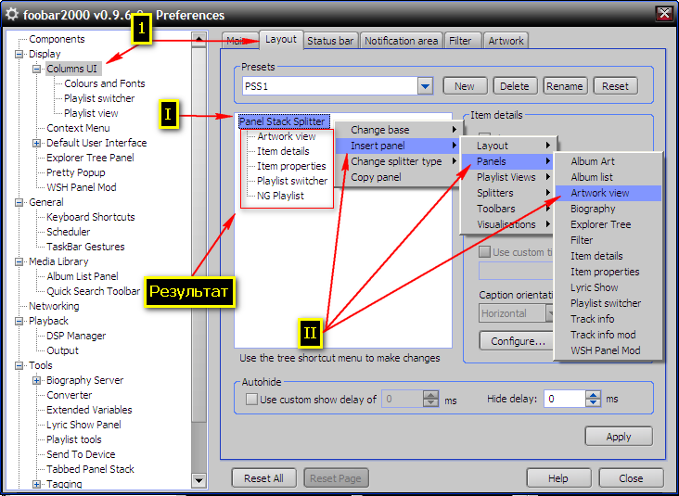Expand the Biography Server node

(37, 380)
